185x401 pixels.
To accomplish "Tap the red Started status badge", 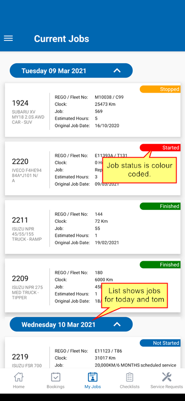I will pos(160,148).
